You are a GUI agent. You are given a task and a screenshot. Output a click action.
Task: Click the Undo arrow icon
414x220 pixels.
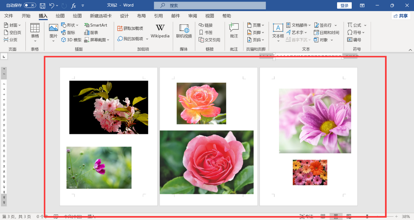(x=52, y=6)
